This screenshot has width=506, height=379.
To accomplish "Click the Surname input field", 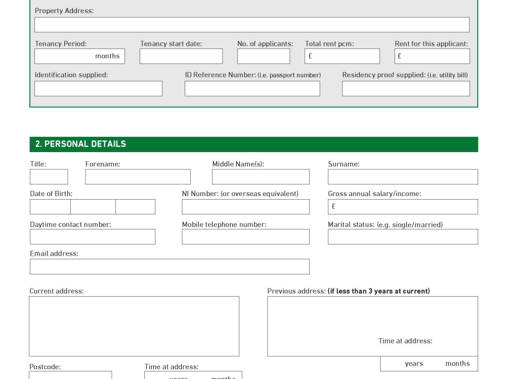I will click(x=402, y=176).
